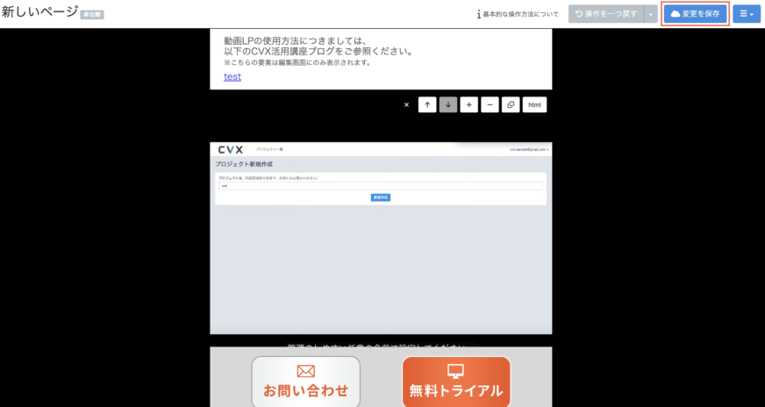This screenshot has height=407, width=765.
Task: Open 基本的な操作方法について help info
Action: [518, 14]
